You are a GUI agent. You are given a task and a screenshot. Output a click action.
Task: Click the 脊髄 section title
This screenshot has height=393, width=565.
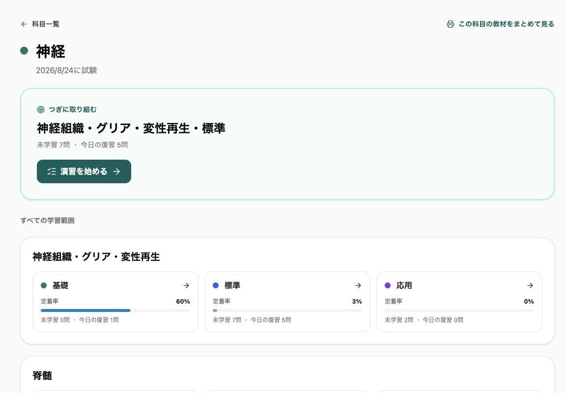point(42,376)
